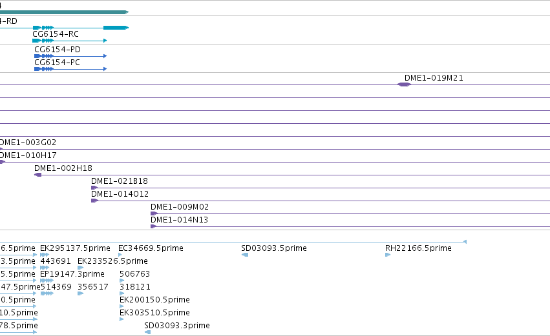The image size is (550, 336).
Task: Click the EK233526.5prime arrow glyph
Action: coord(80,268)
